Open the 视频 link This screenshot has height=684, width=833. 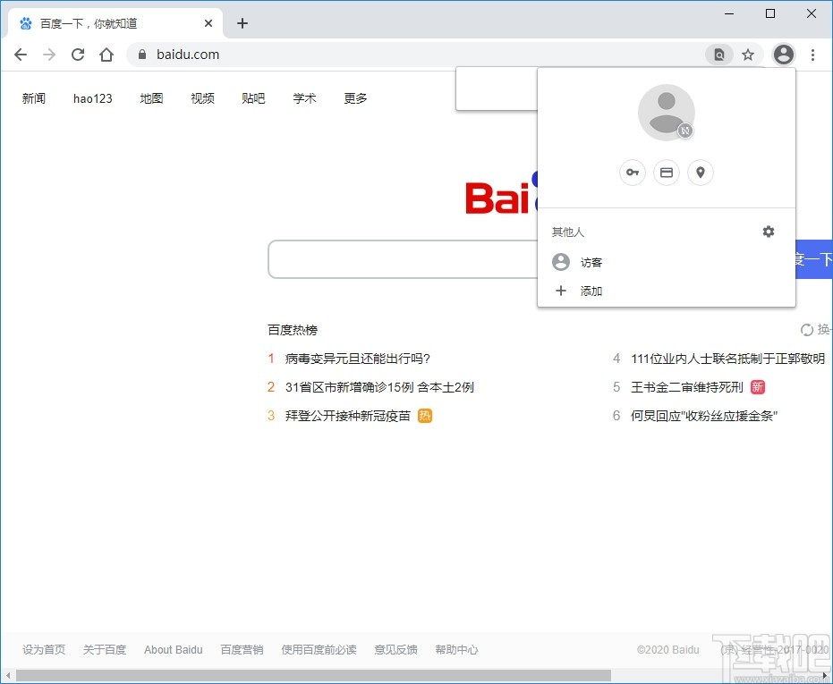pos(202,98)
